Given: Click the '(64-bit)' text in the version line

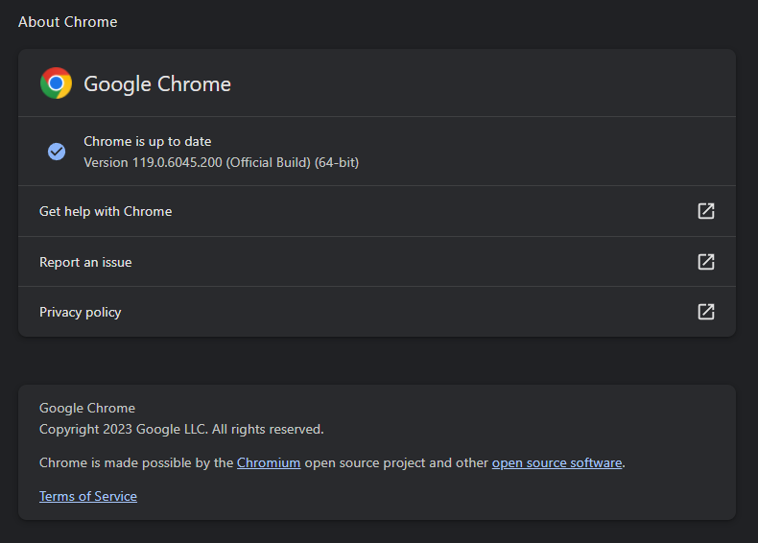Looking at the screenshot, I should coord(336,162).
